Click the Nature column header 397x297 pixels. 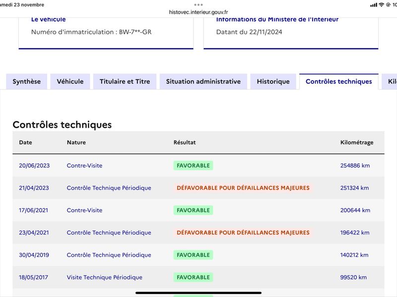(x=76, y=143)
